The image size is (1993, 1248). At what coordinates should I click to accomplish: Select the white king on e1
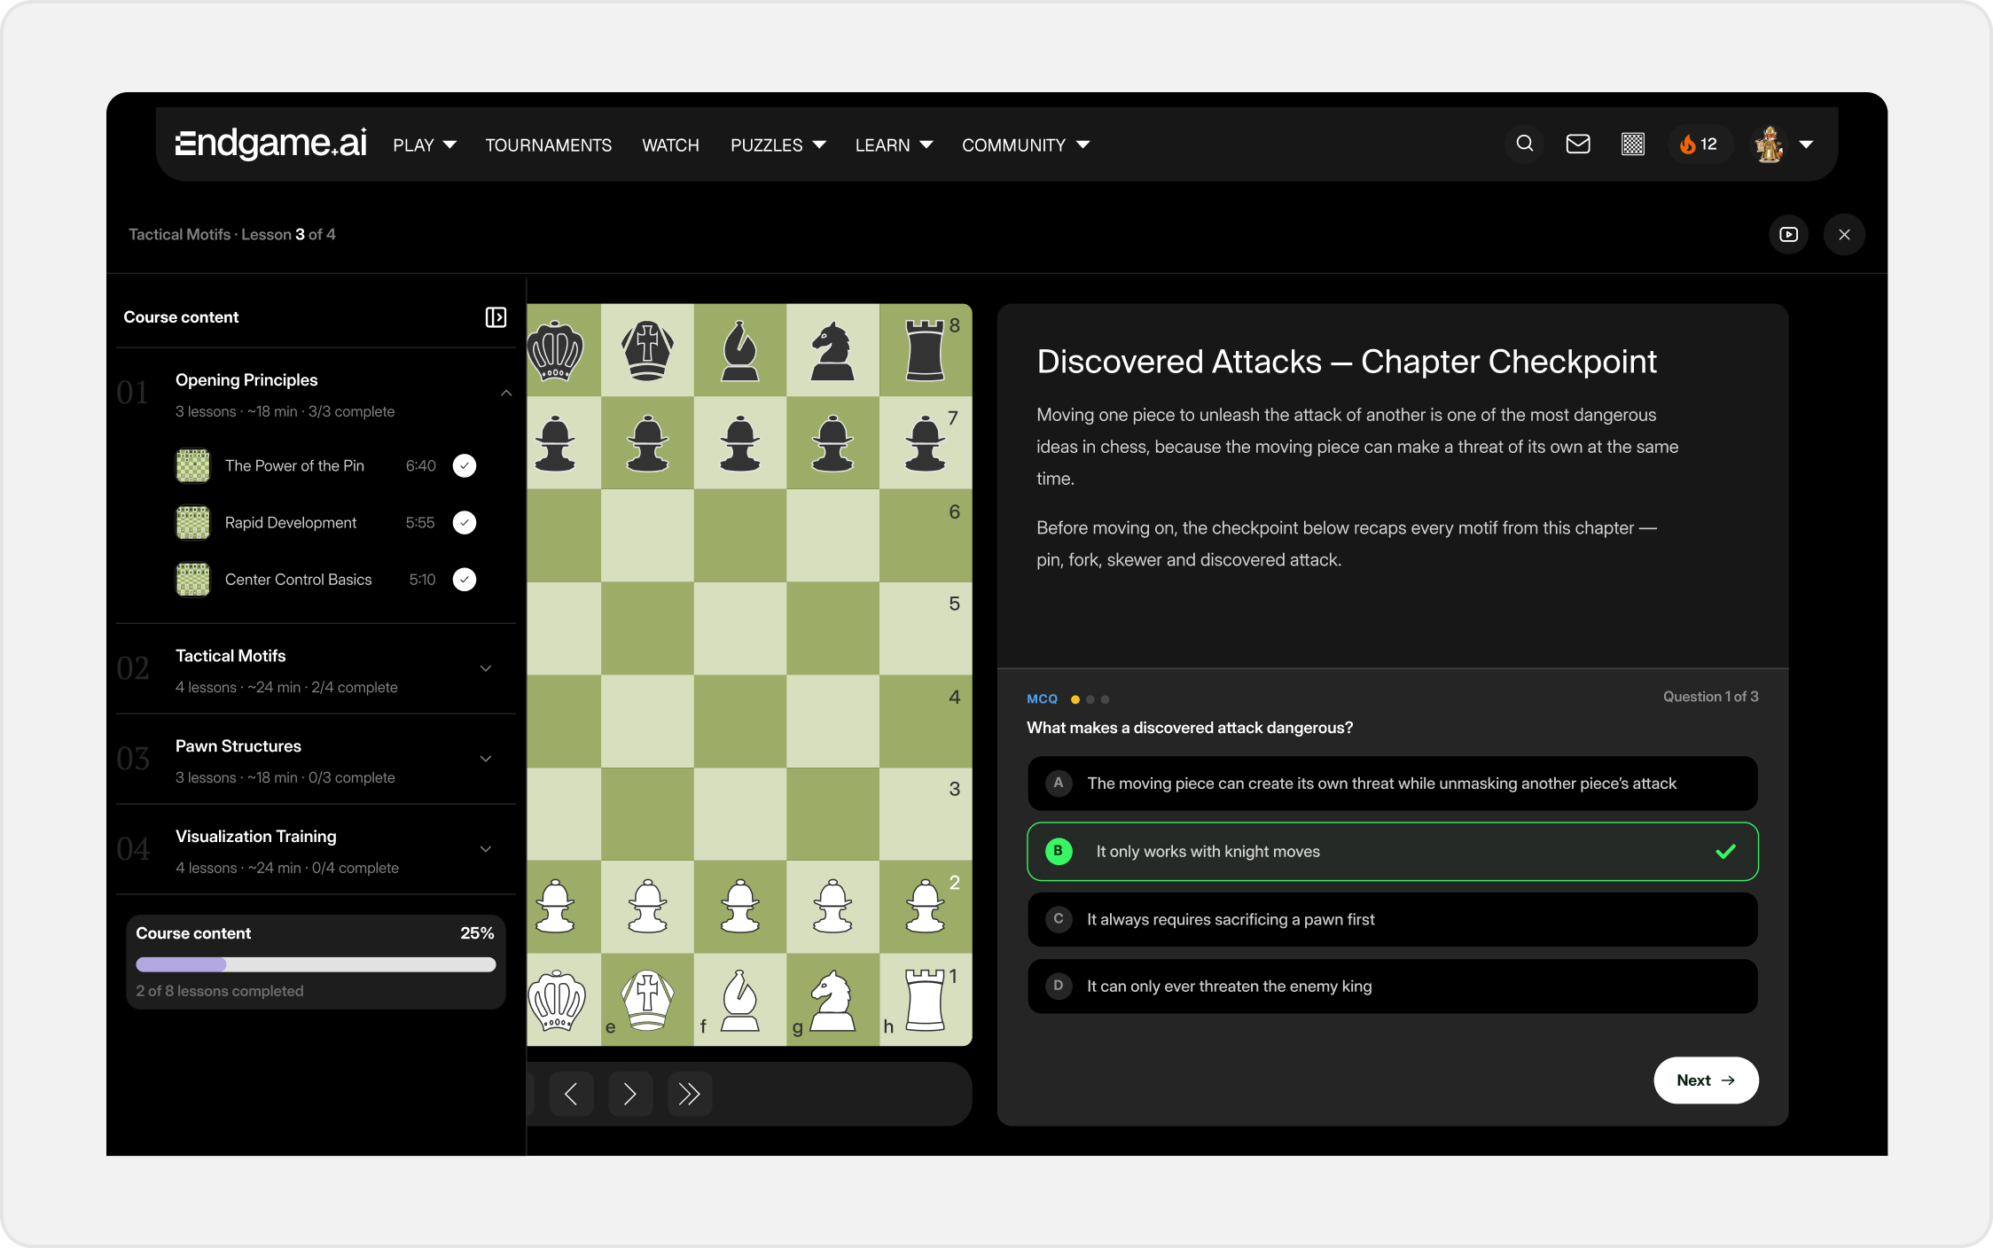[x=648, y=1000]
